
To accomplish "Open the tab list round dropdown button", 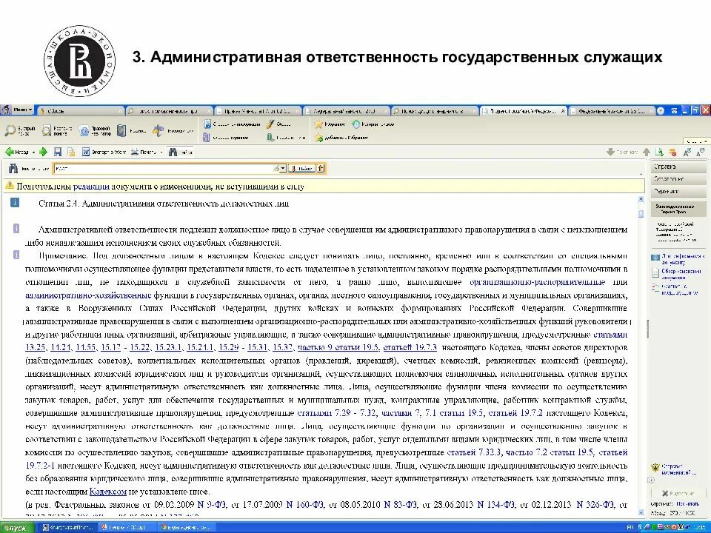I will click(660, 110).
